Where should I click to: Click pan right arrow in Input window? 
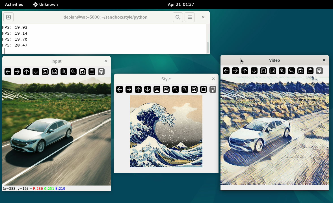point(17,72)
